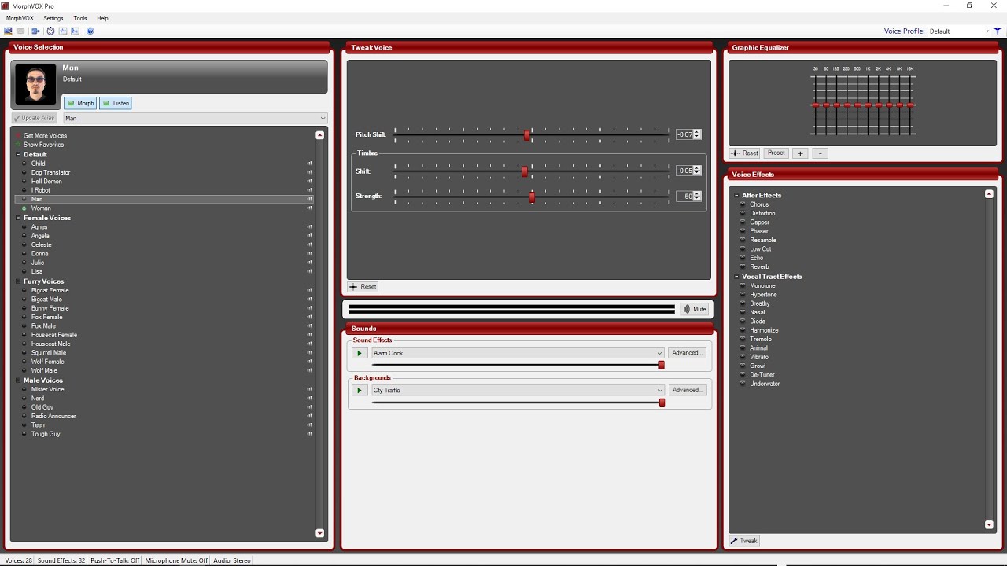Enable the Chorus after effect
The width and height of the screenshot is (1007, 566).
(x=743, y=204)
